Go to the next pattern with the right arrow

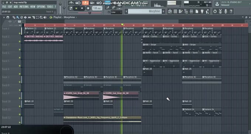[164, 11]
